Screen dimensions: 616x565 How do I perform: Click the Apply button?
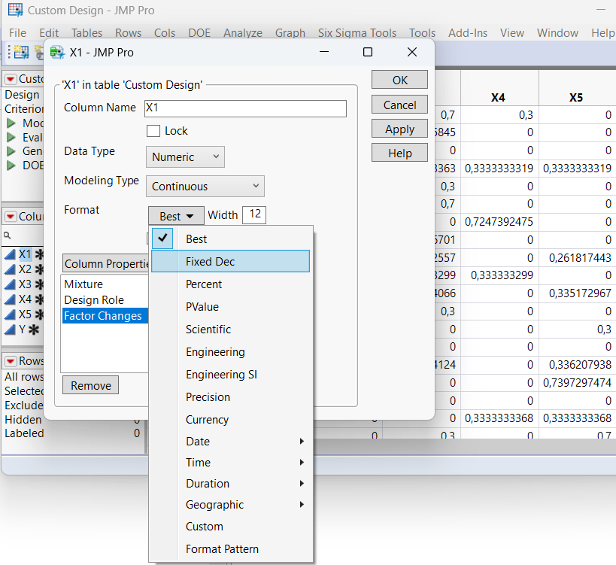click(x=399, y=129)
